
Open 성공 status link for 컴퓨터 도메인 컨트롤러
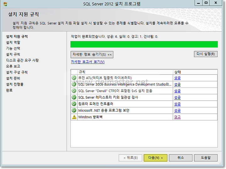pyautogui.click(x=177, y=104)
